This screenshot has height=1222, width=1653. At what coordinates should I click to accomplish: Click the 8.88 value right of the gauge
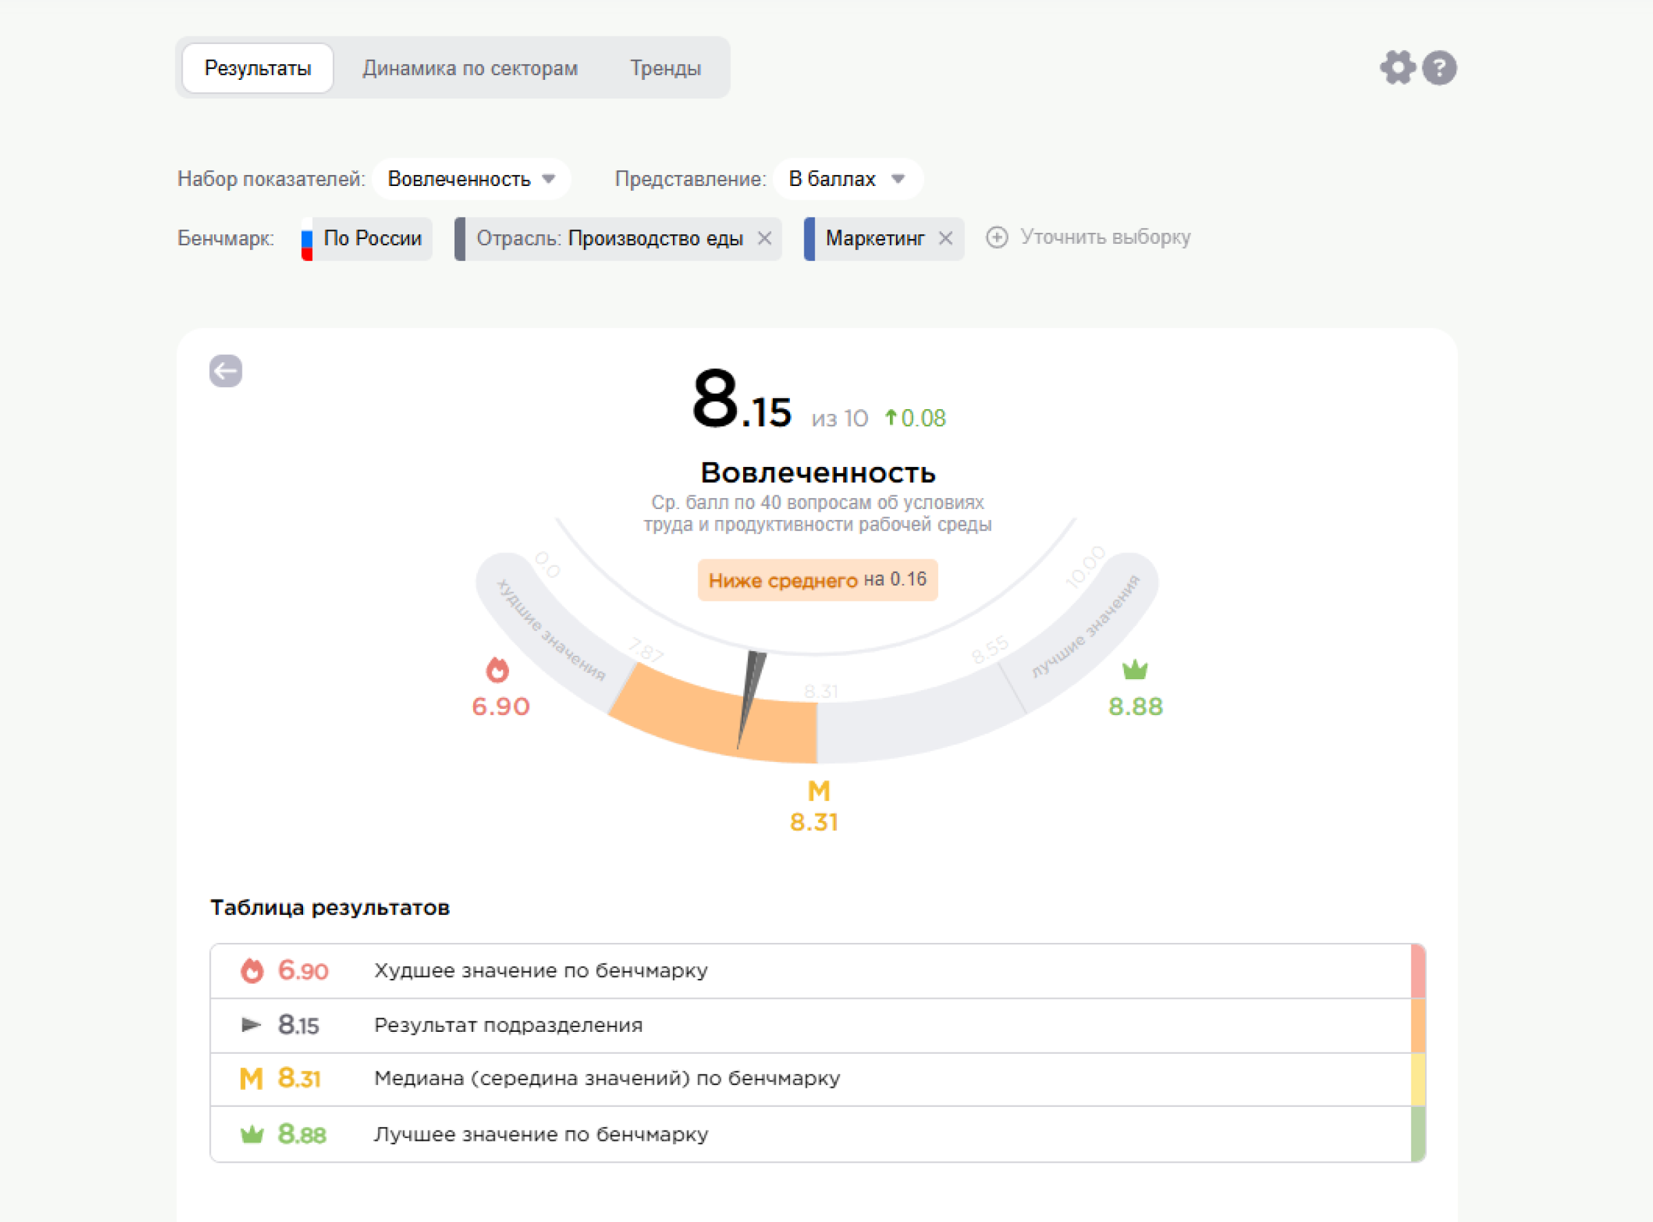[x=1135, y=707]
